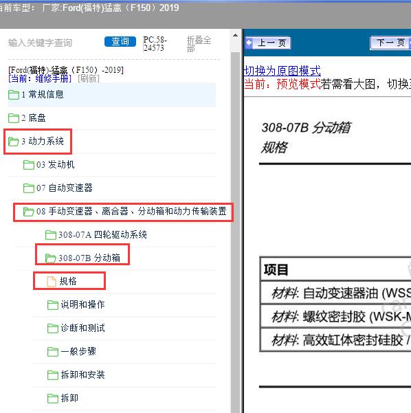Click the left arrow icon on 上一页
This screenshot has height=413, width=411.
click(249, 43)
